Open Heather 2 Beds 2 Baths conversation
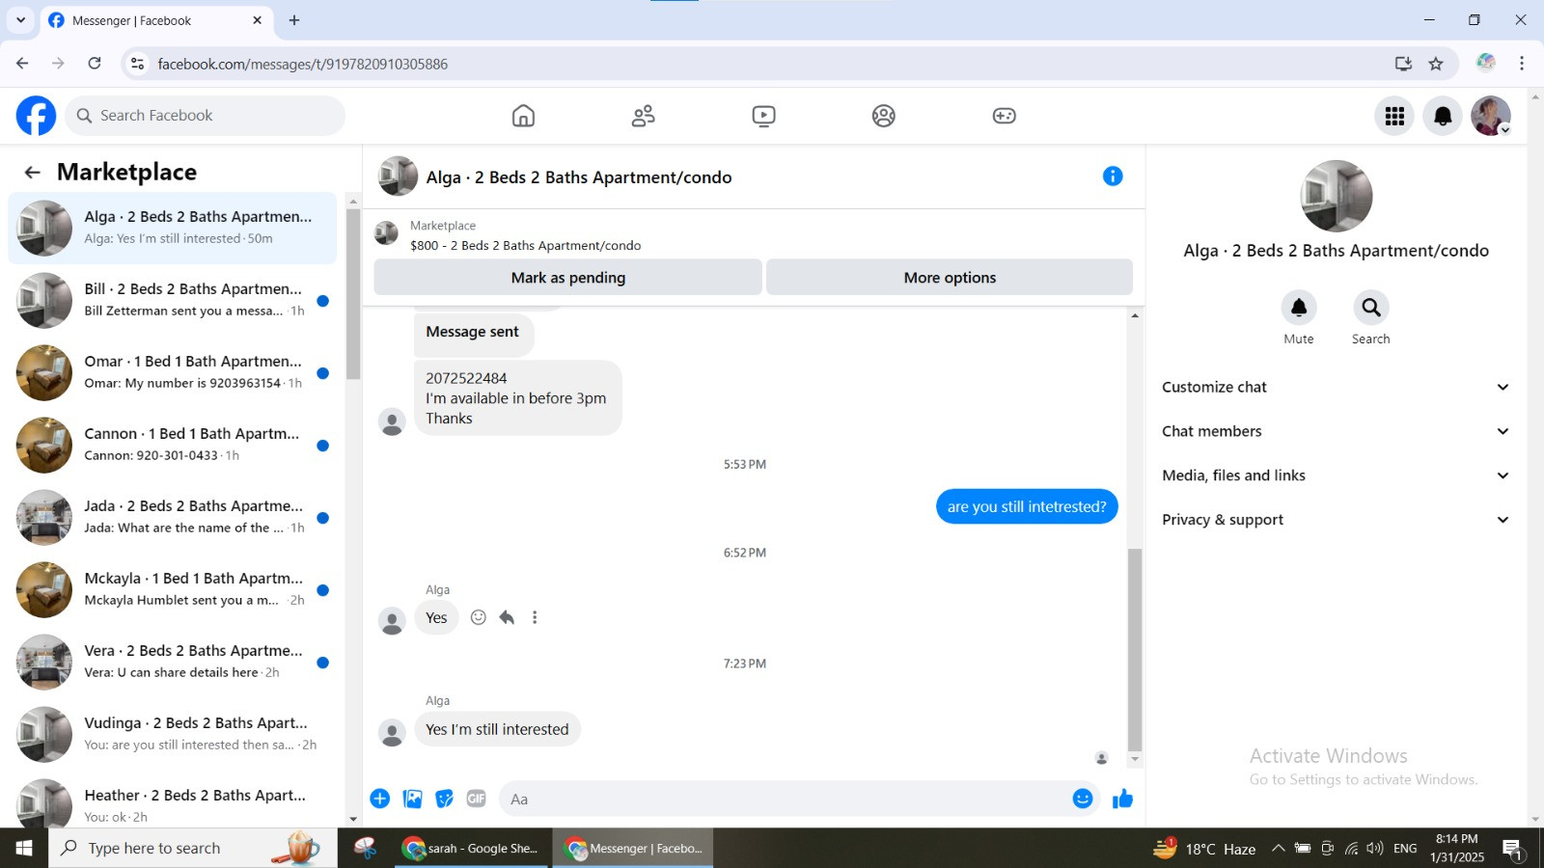The width and height of the screenshot is (1544, 868). tap(173, 800)
